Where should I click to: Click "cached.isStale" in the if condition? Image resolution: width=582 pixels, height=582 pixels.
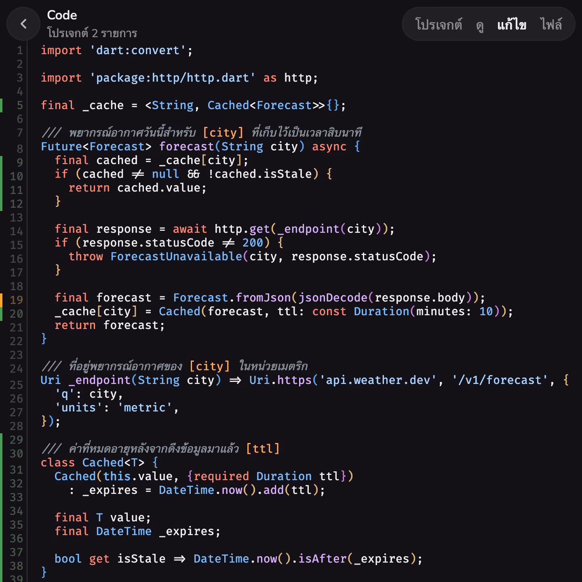point(264,174)
